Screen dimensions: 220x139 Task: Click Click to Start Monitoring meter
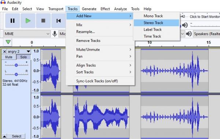pos(205,17)
